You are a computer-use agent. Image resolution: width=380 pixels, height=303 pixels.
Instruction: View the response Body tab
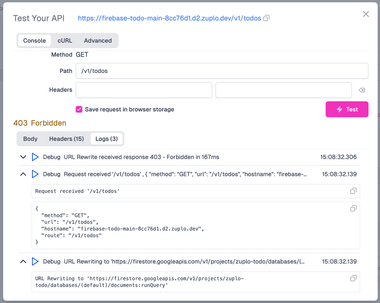[30, 139]
